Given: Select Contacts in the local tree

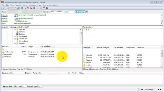Looking at the screenshot, I should tap(22, 32).
